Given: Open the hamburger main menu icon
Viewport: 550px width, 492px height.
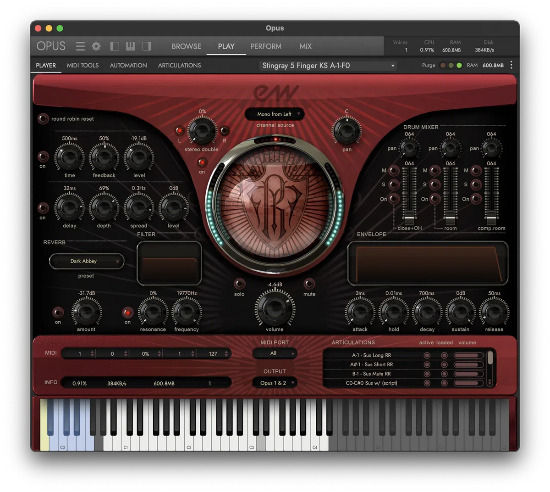Looking at the screenshot, I should coord(80,46).
